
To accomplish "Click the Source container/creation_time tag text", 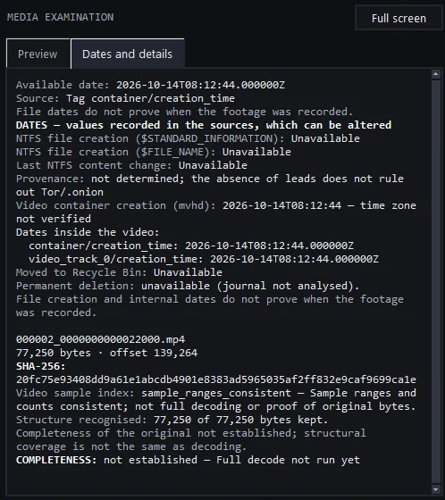I will point(150,98).
